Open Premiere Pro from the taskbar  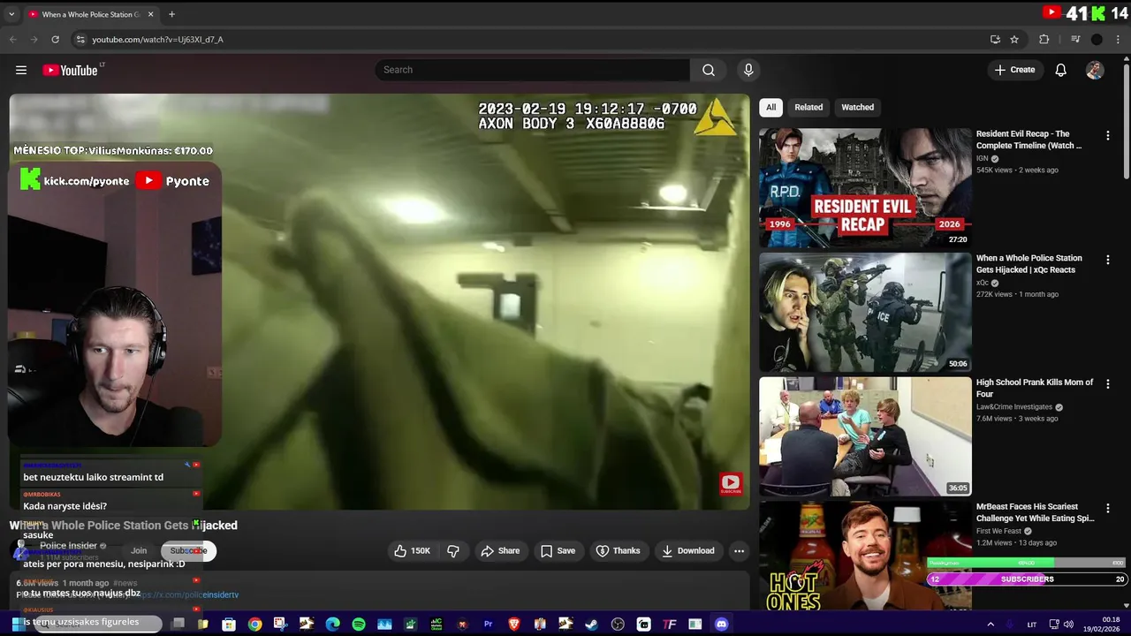pos(488,625)
